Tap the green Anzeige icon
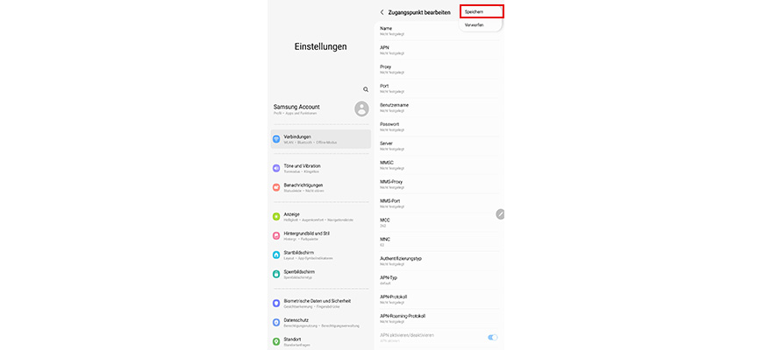Image resolution: width=771 pixels, height=350 pixels. (x=276, y=217)
